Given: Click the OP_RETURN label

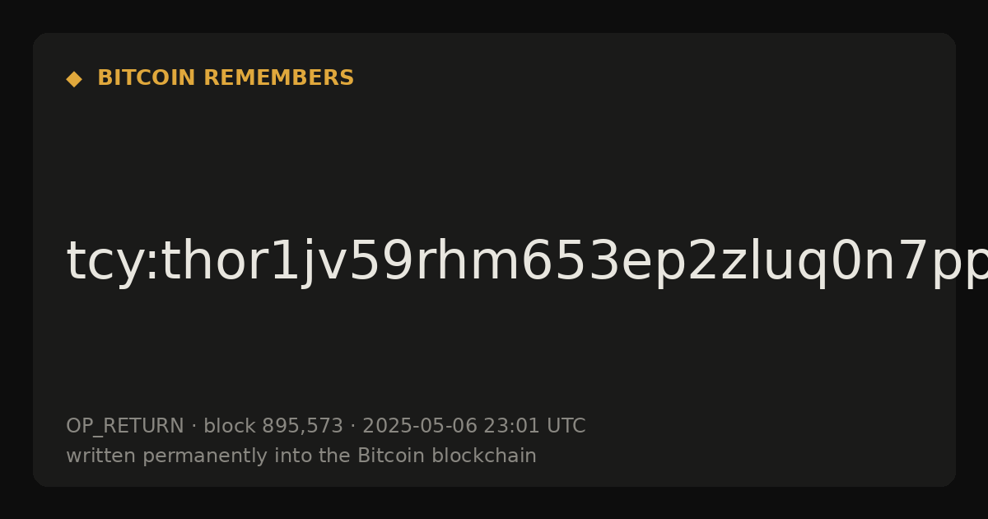Looking at the screenshot, I should 125,427.
